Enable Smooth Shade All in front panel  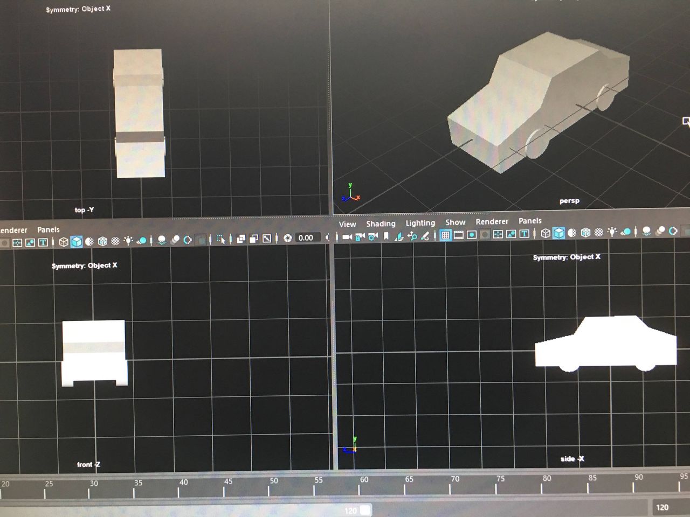77,241
